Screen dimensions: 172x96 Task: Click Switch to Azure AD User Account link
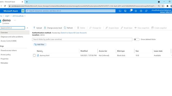coord(73,33)
